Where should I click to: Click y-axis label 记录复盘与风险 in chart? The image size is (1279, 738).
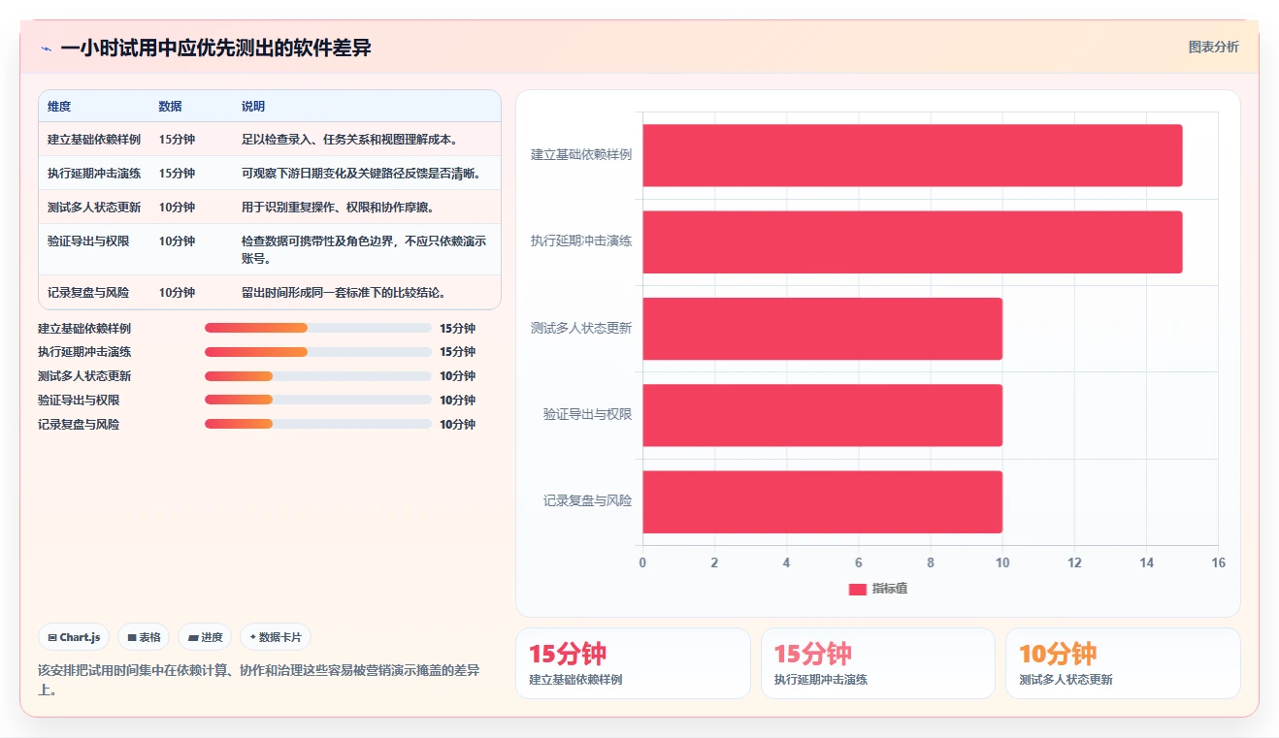click(x=587, y=501)
